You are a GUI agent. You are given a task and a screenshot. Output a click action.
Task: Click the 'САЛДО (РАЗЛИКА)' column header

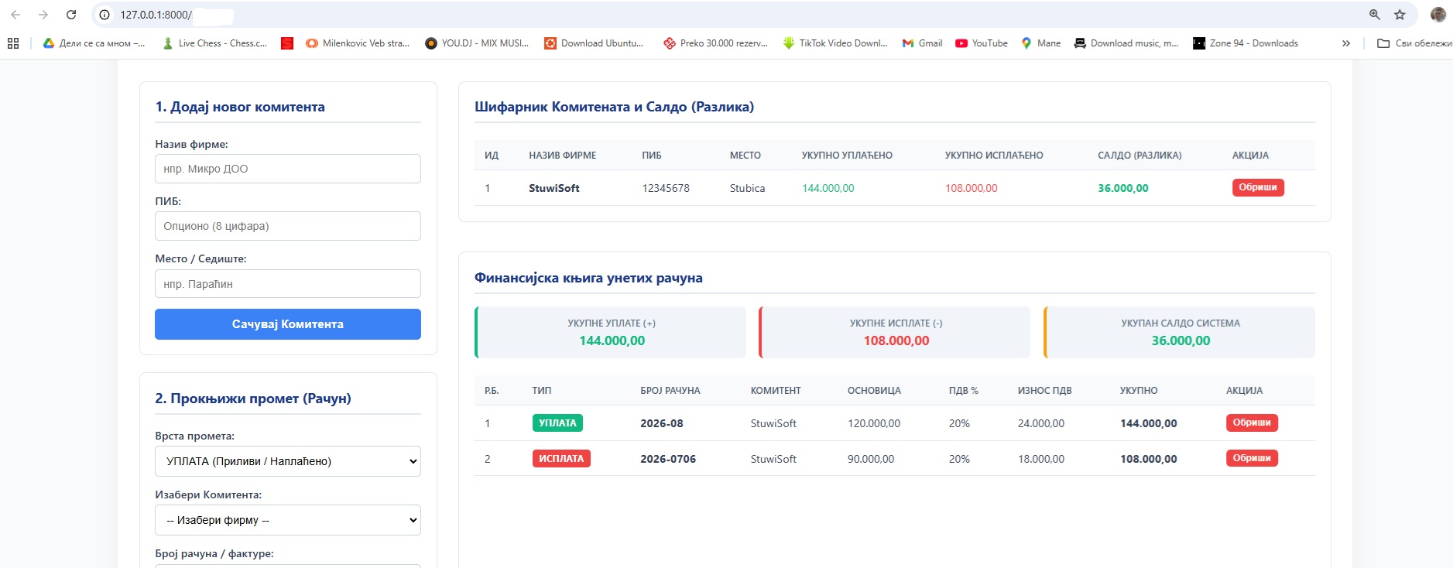coord(1139,156)
